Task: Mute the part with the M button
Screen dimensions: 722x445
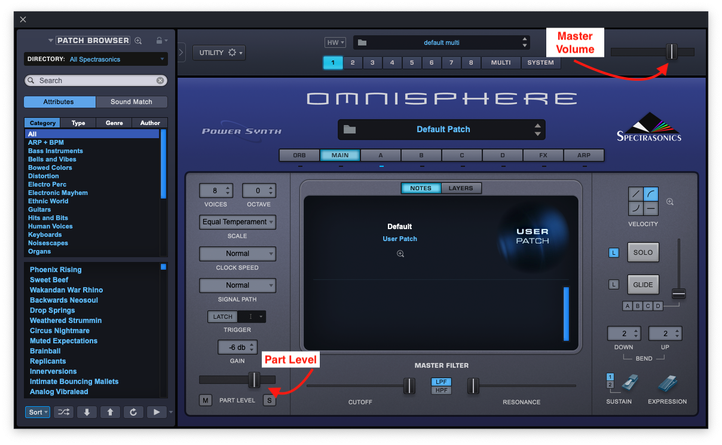Action: pos(206,400)
